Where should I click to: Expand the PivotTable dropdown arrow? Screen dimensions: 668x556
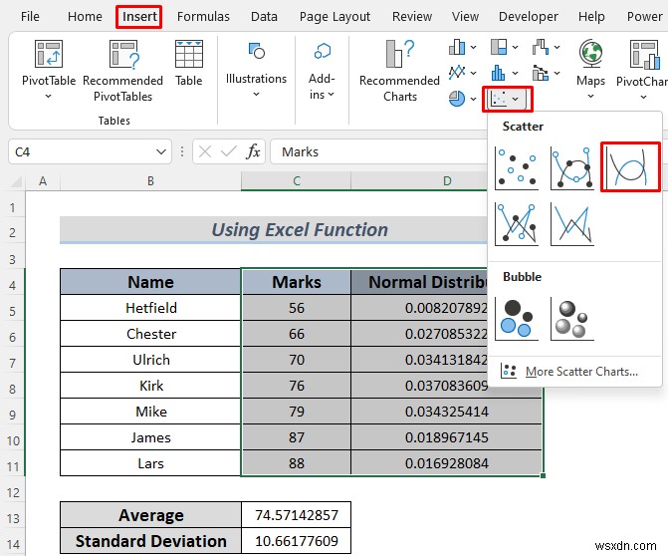click(x=48, y=97)
